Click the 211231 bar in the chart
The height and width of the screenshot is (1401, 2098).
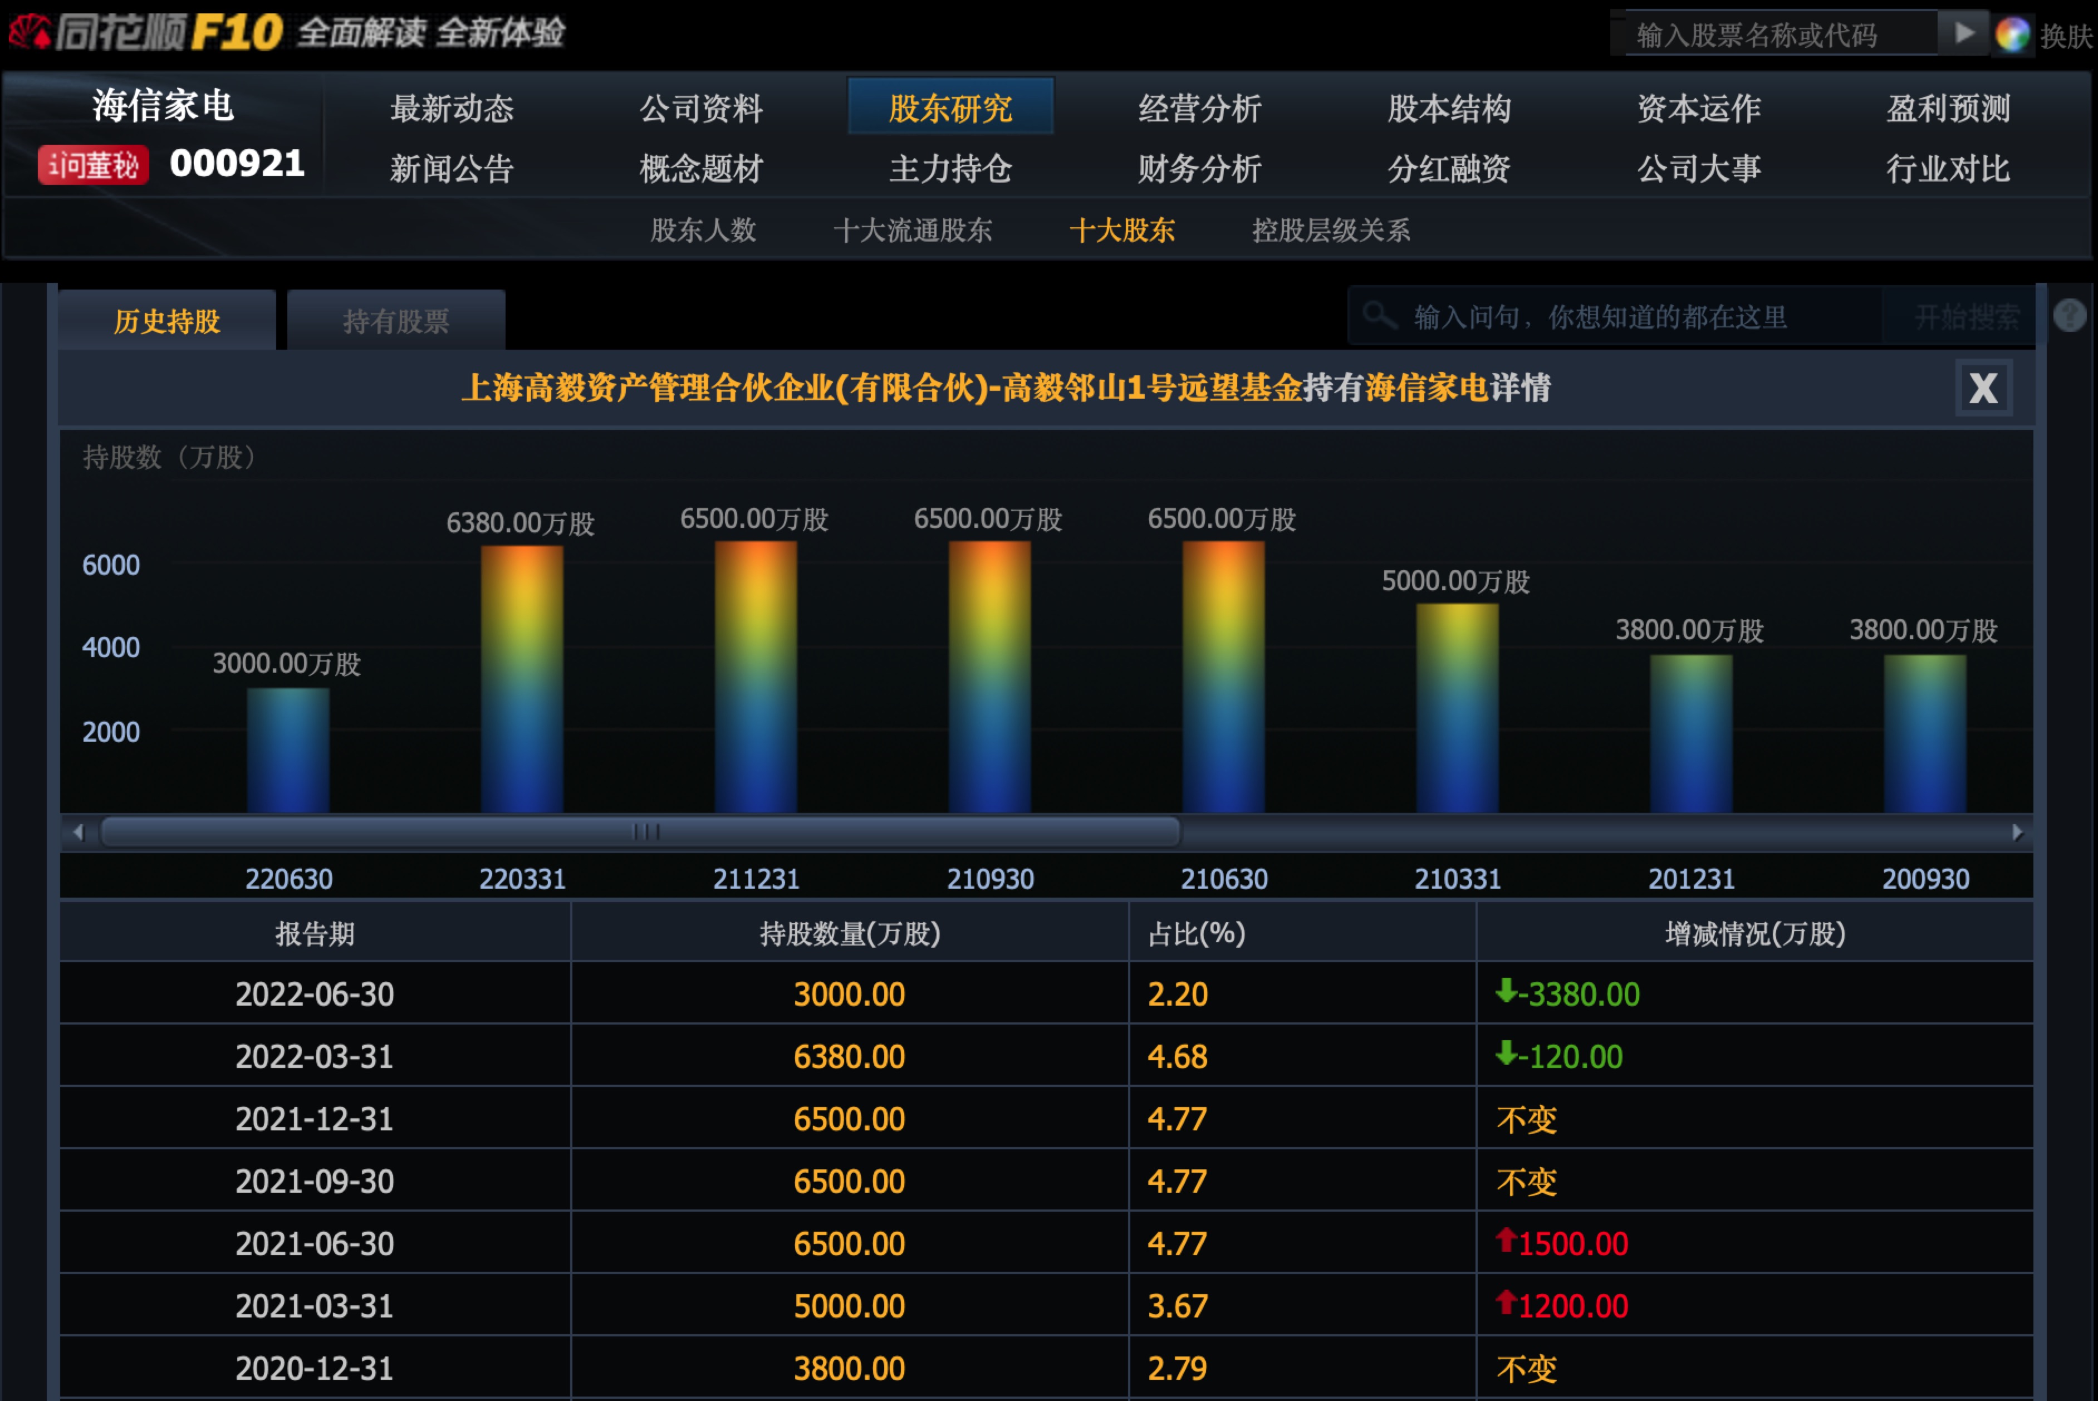[x=756, y=677]
